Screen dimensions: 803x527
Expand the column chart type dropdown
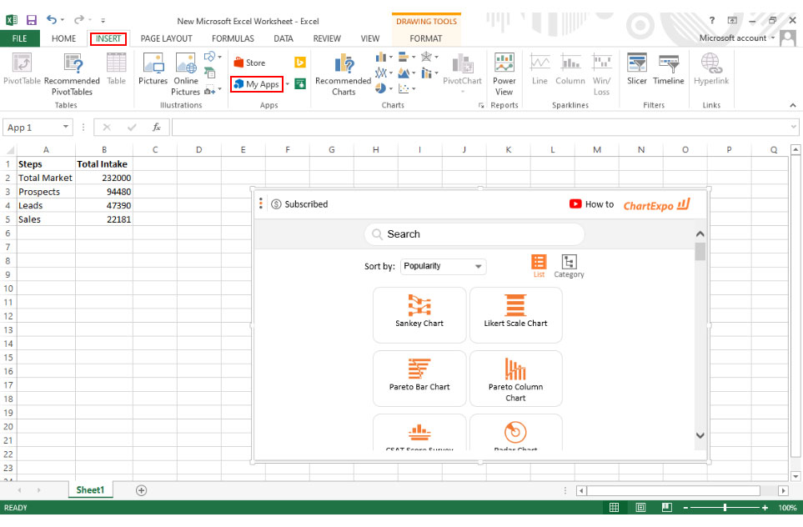tap(391, 57)
